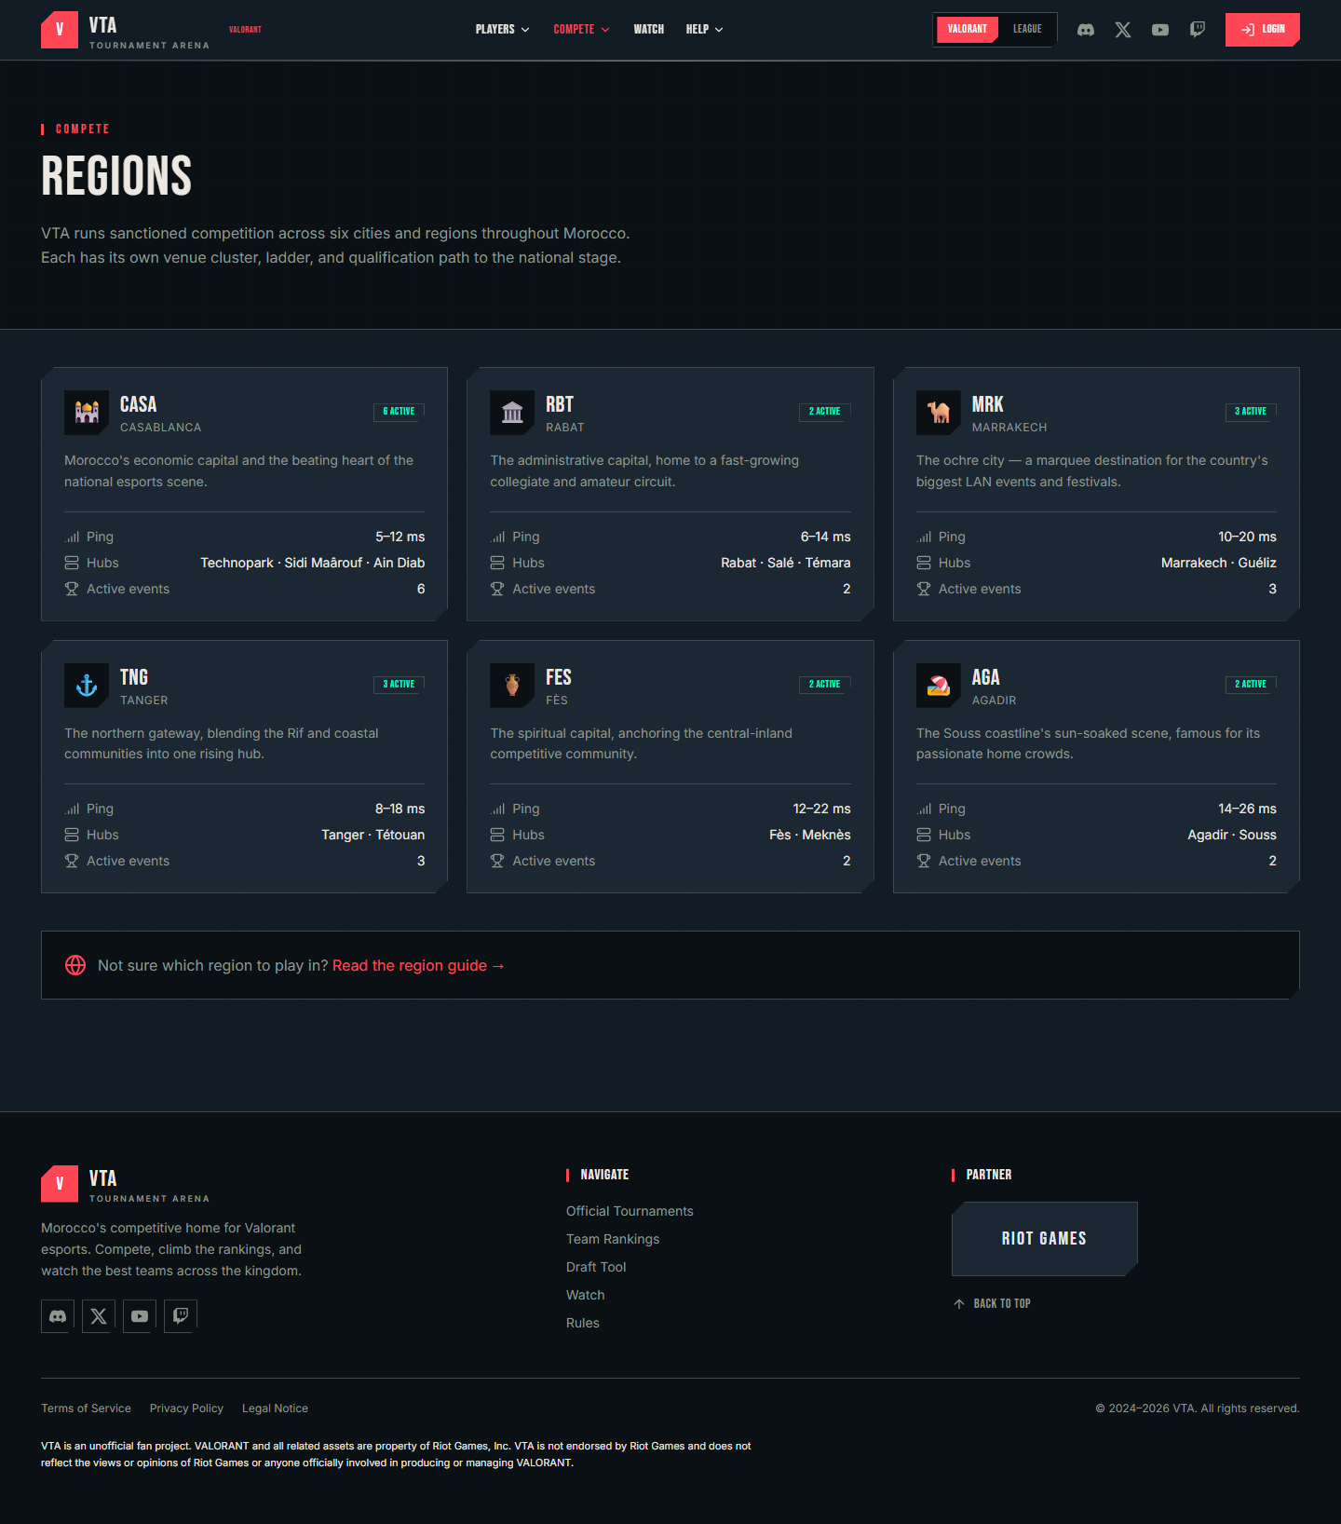Click ping value '10–20 ms'
This screenshot has width=1341, height=1524.
click(1247, 537)
